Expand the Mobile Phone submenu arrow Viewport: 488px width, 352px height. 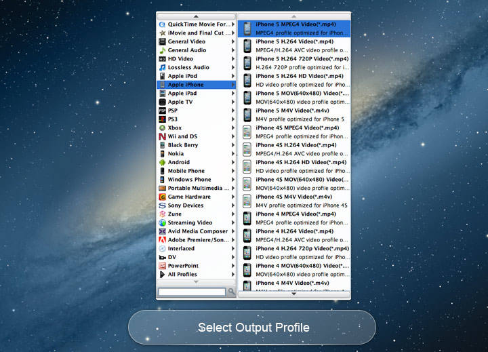pyautogui.click(x=232, y=171)
